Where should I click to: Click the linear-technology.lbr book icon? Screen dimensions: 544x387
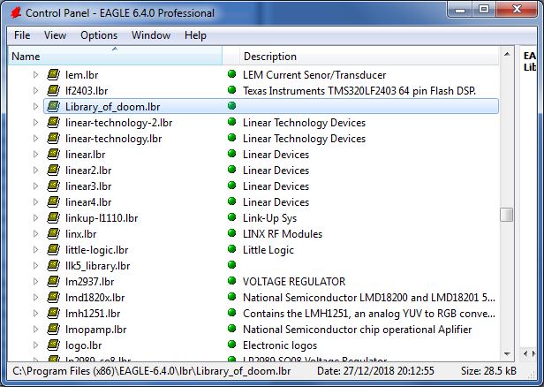[x=53, y=138]
